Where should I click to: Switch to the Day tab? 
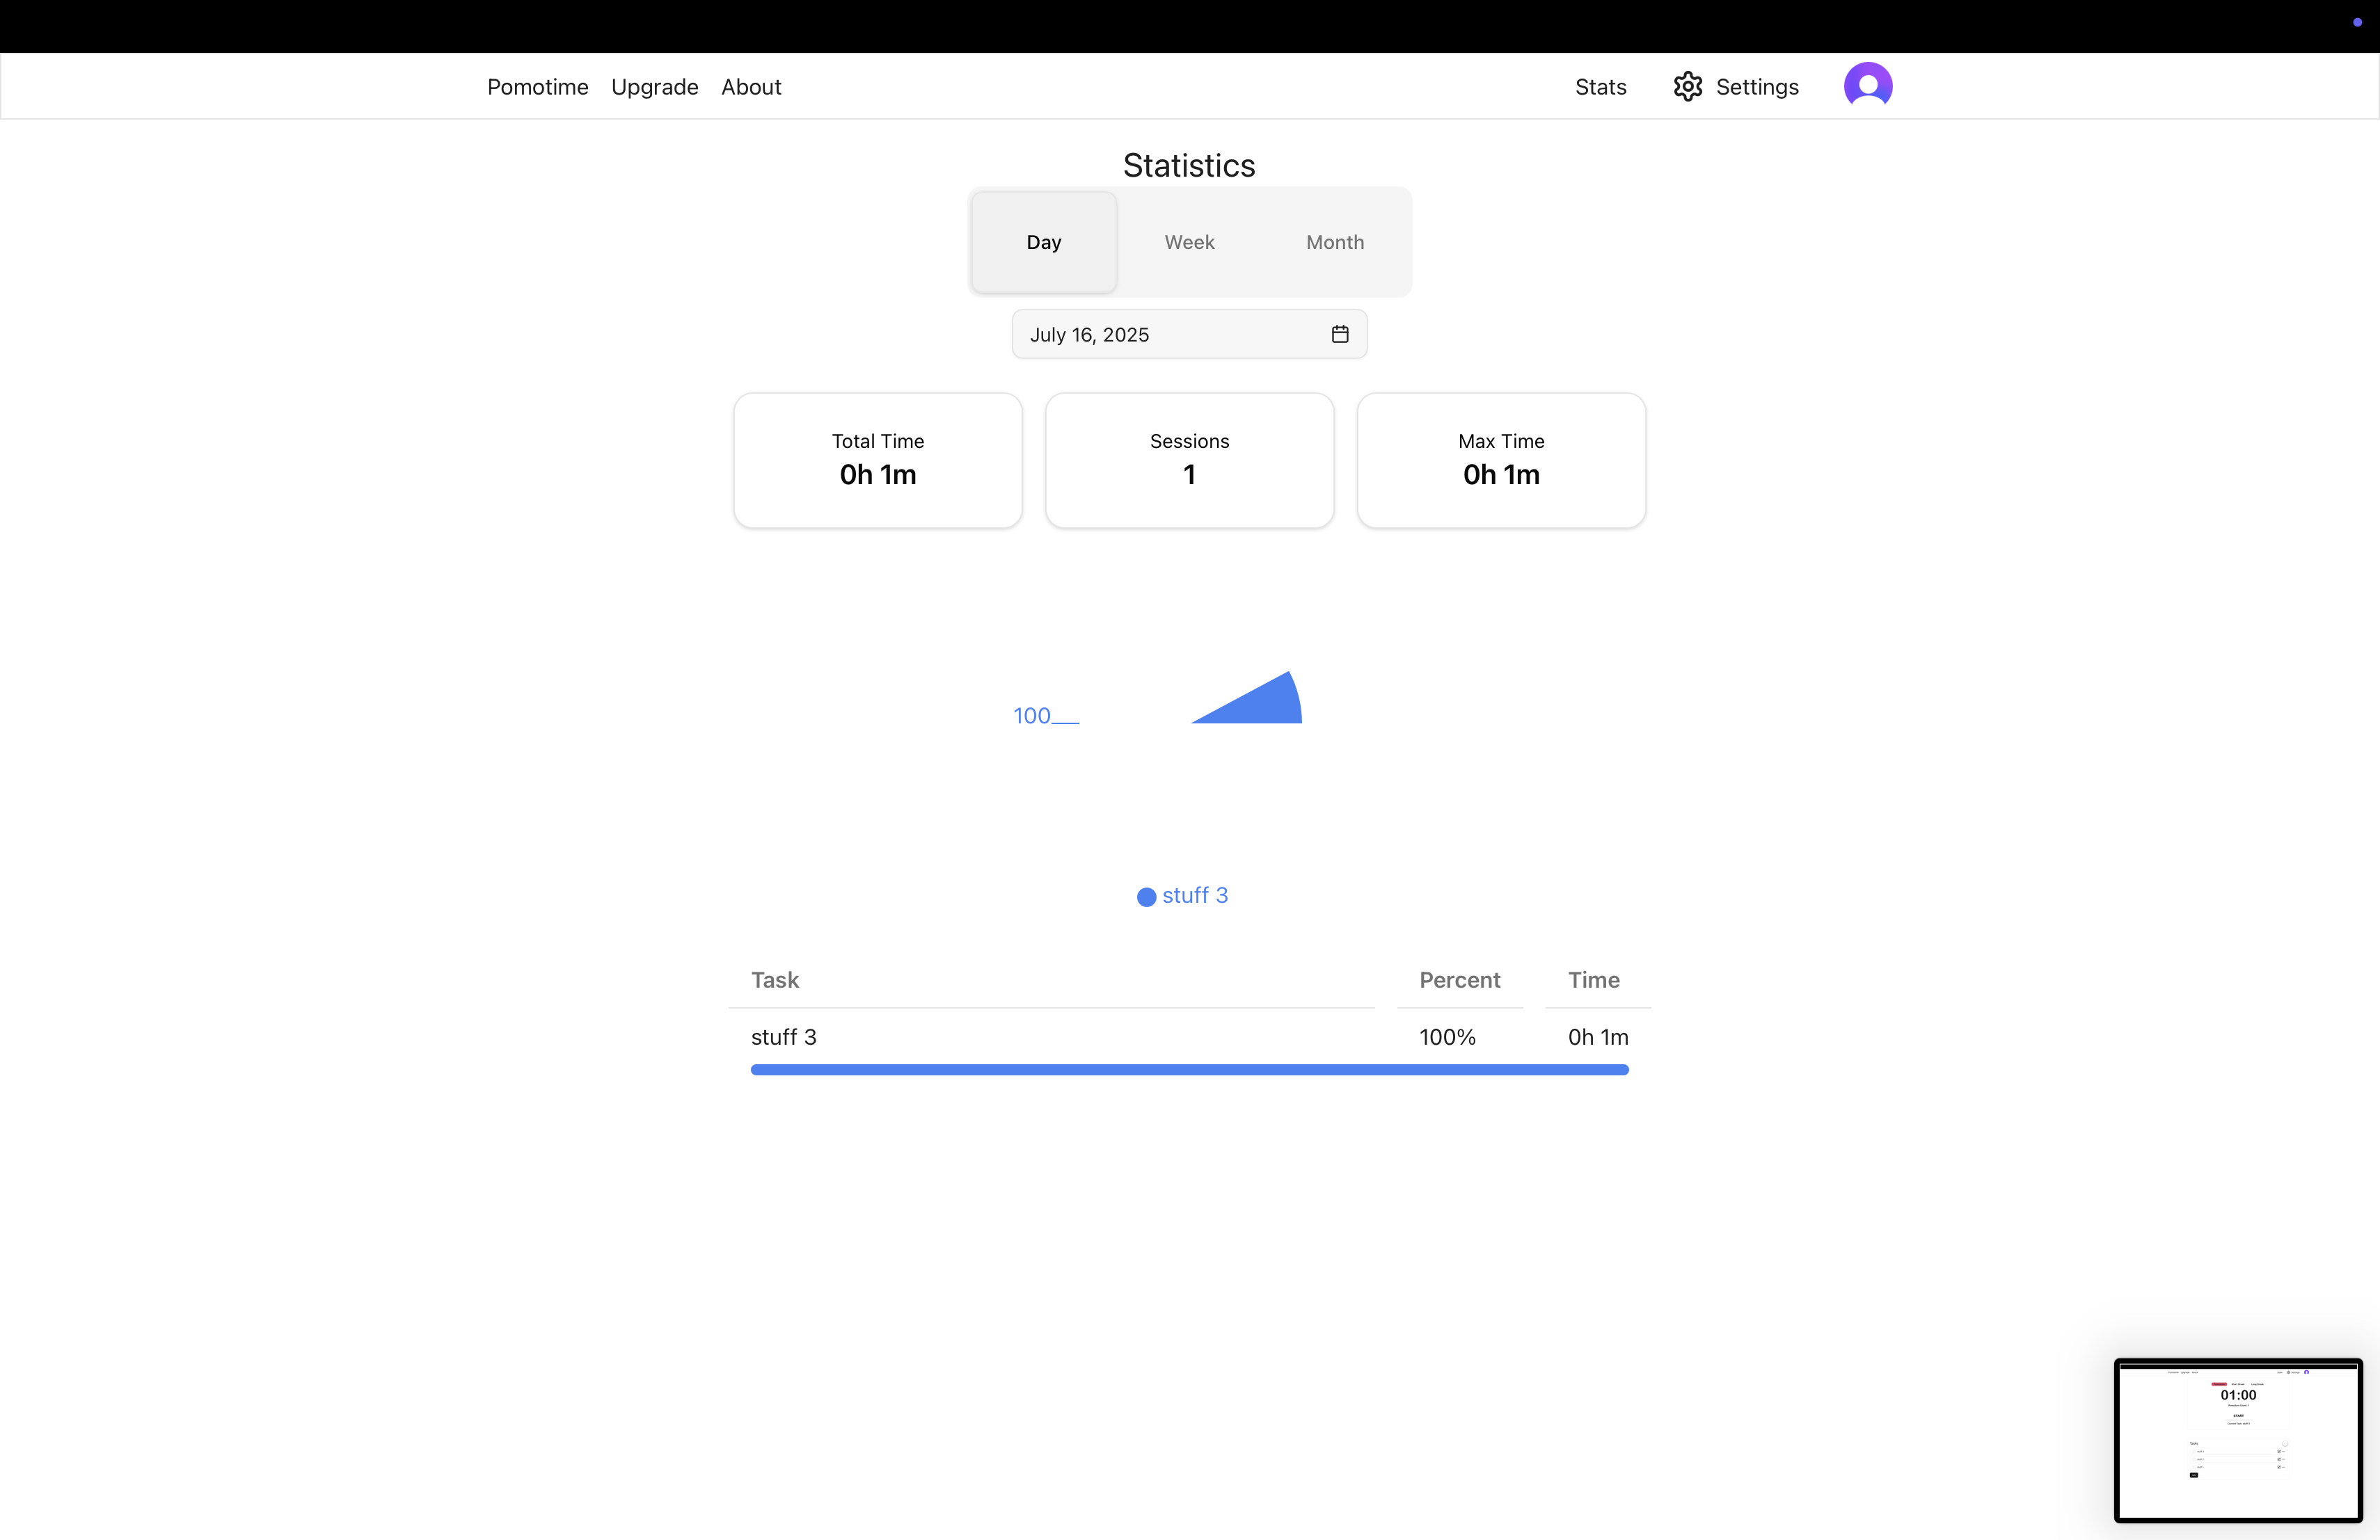coord(1044,242)
